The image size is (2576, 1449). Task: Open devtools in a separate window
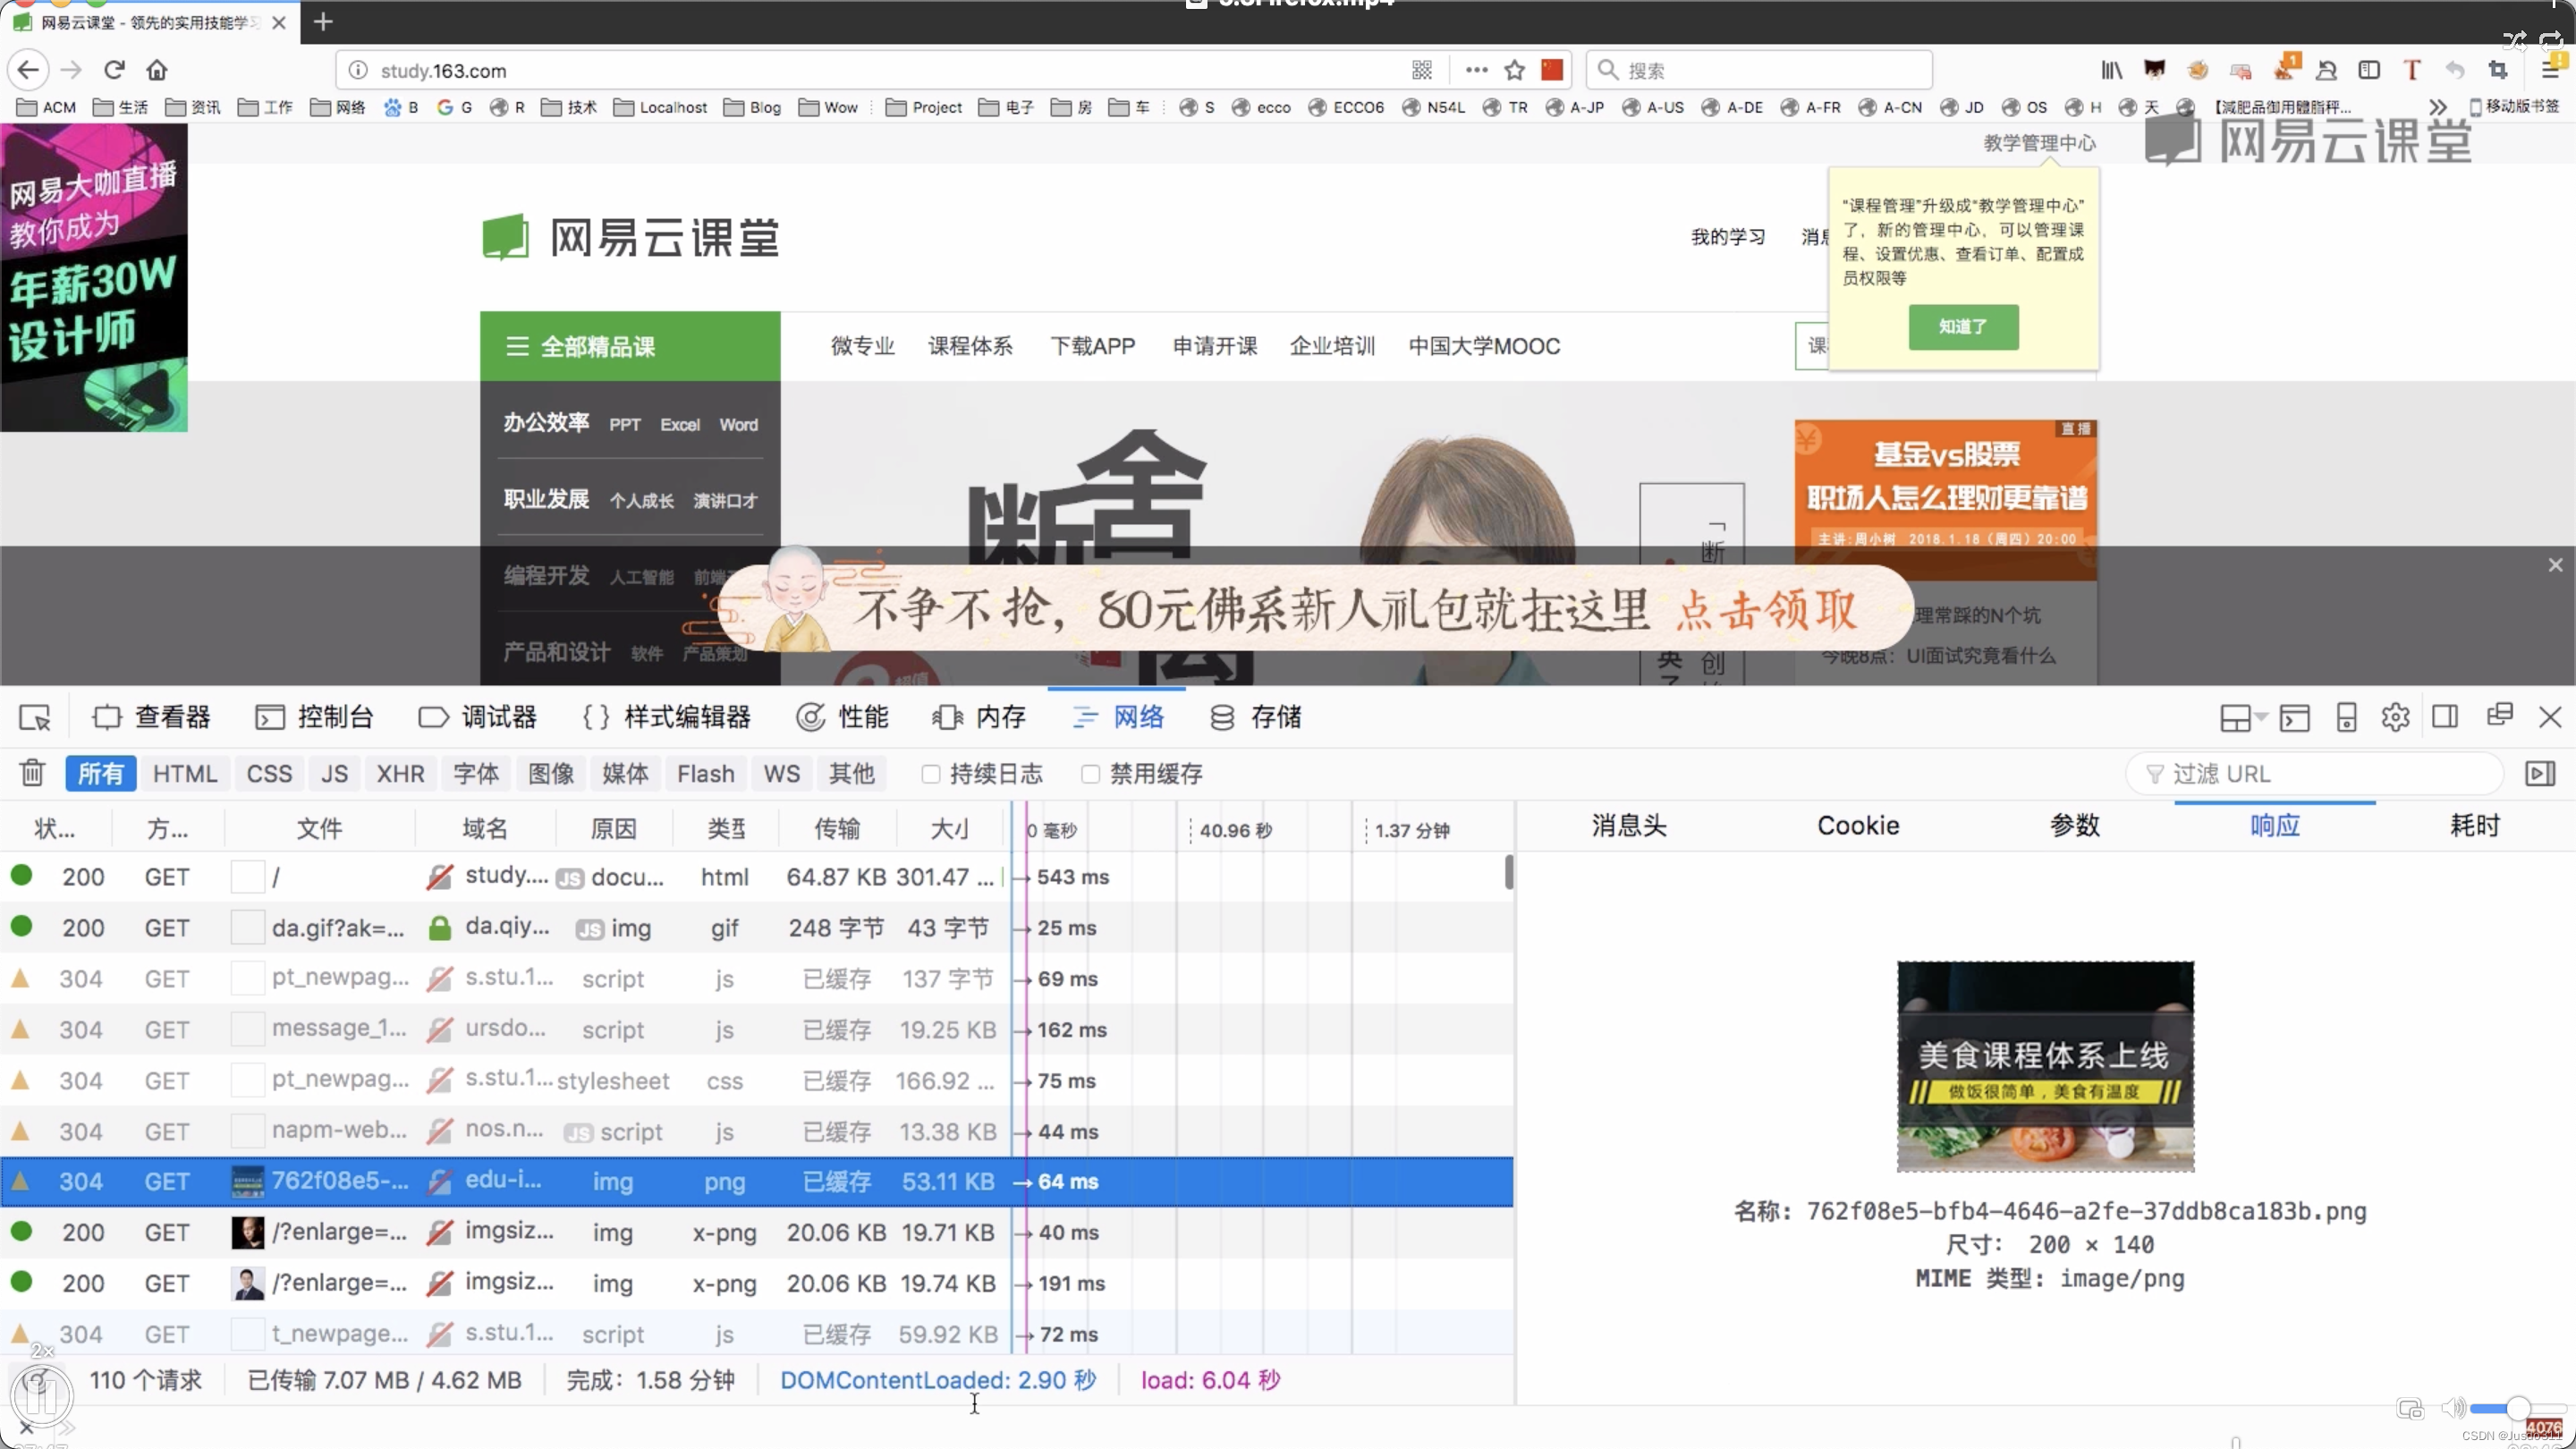(2499, 715)
